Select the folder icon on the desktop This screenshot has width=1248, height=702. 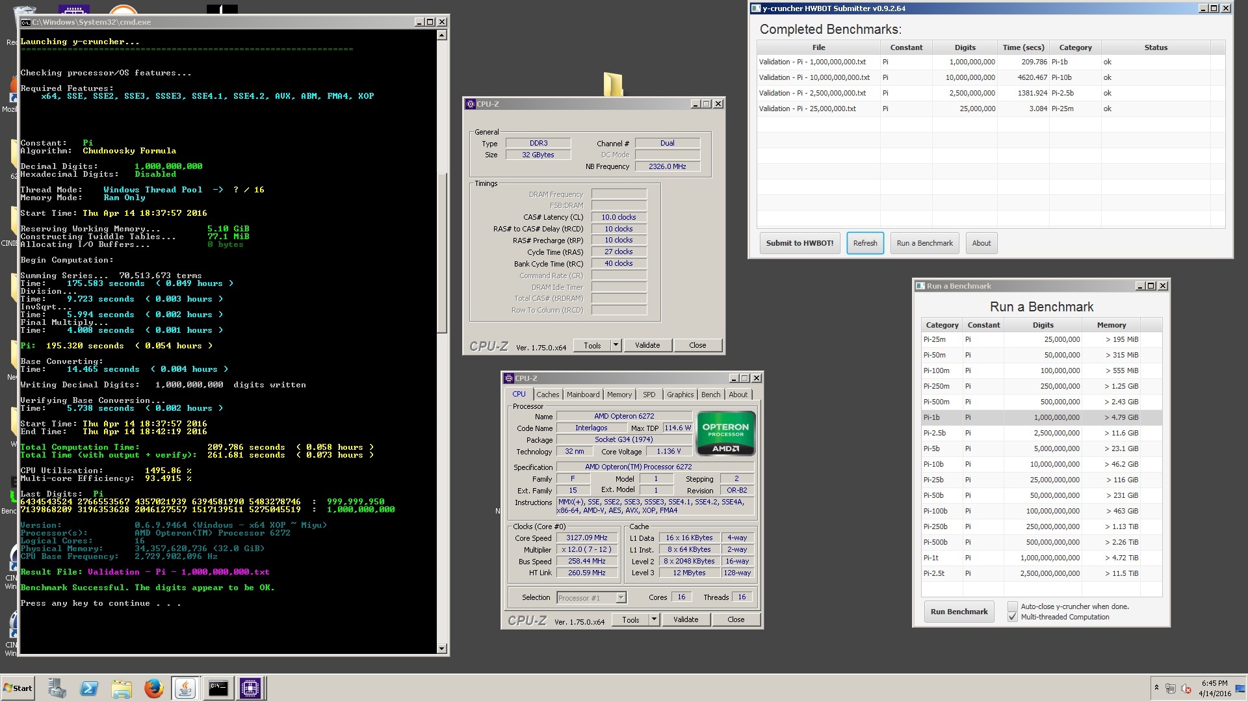613,84
